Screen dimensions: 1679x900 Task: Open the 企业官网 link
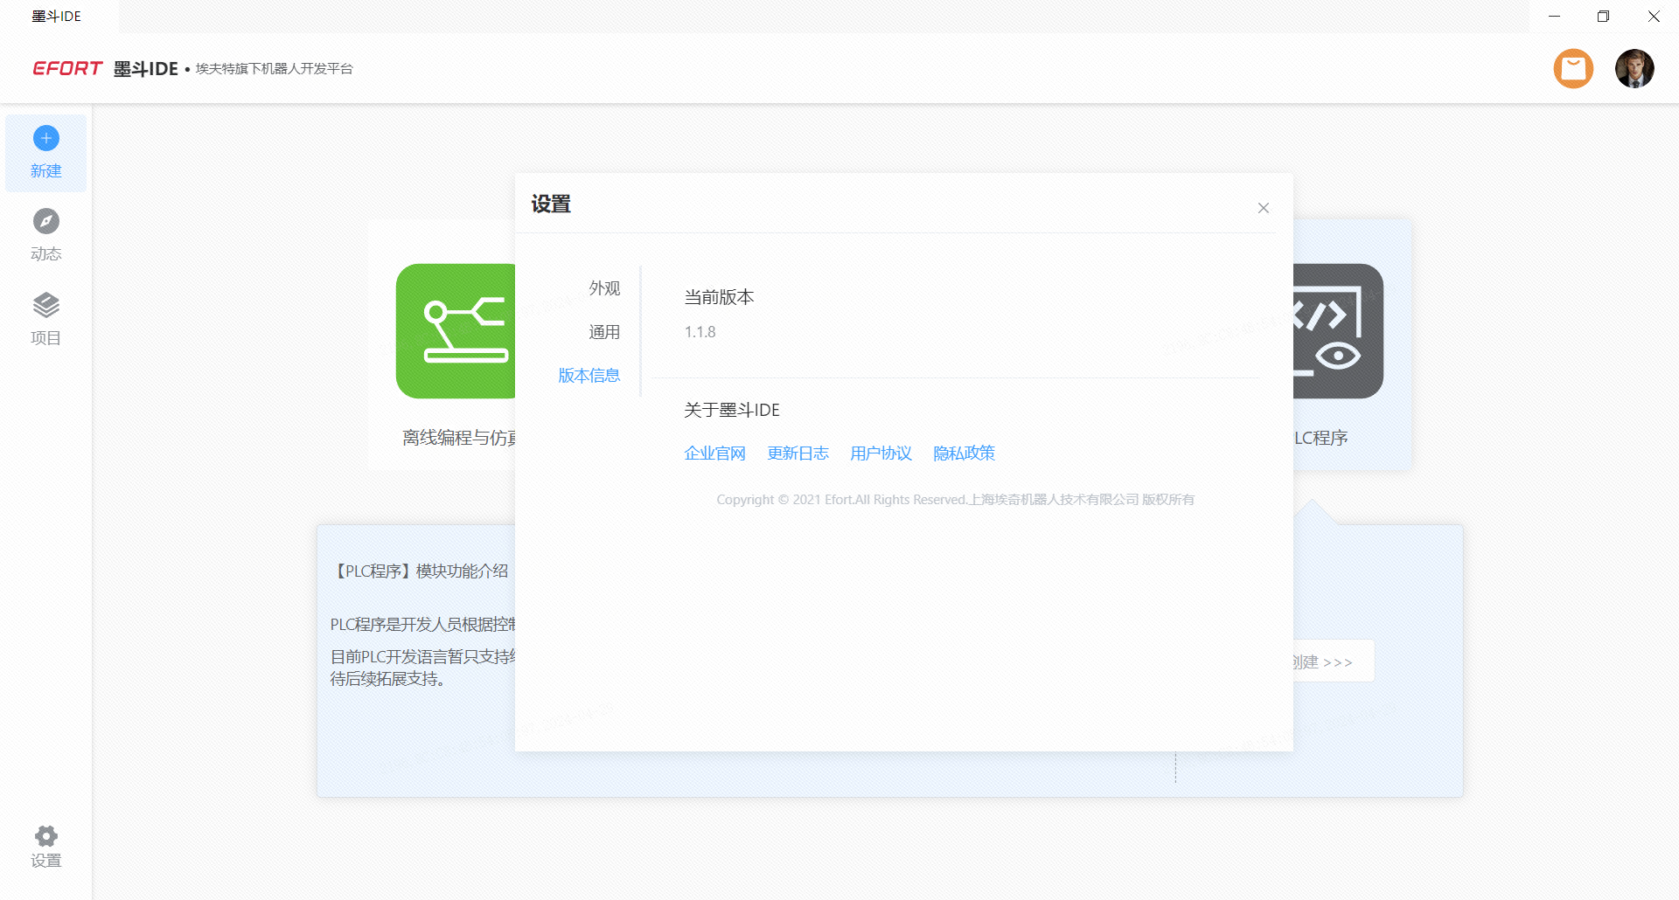pyautogui.click(x=714, y=453)
